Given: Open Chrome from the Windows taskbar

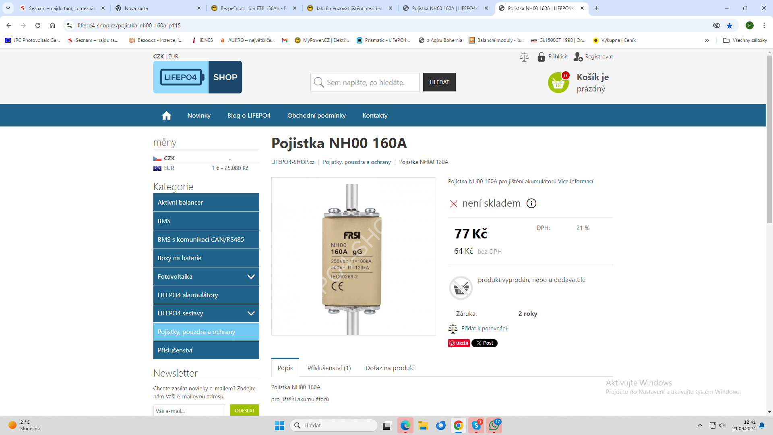Looking at the screenshot, I should (x=458, y=425).
